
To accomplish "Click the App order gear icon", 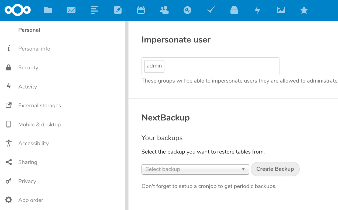I will pyautogui.click(x=9, y=200).
